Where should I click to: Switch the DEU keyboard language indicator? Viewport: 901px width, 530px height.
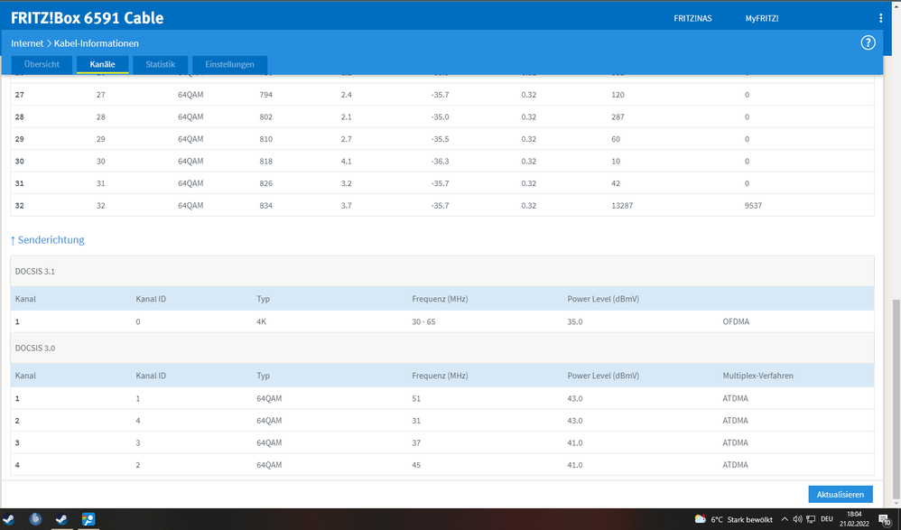click(x=827, y=519)
